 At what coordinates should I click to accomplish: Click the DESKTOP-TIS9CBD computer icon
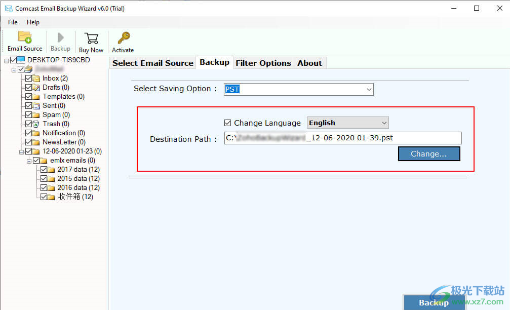(21, 60)
